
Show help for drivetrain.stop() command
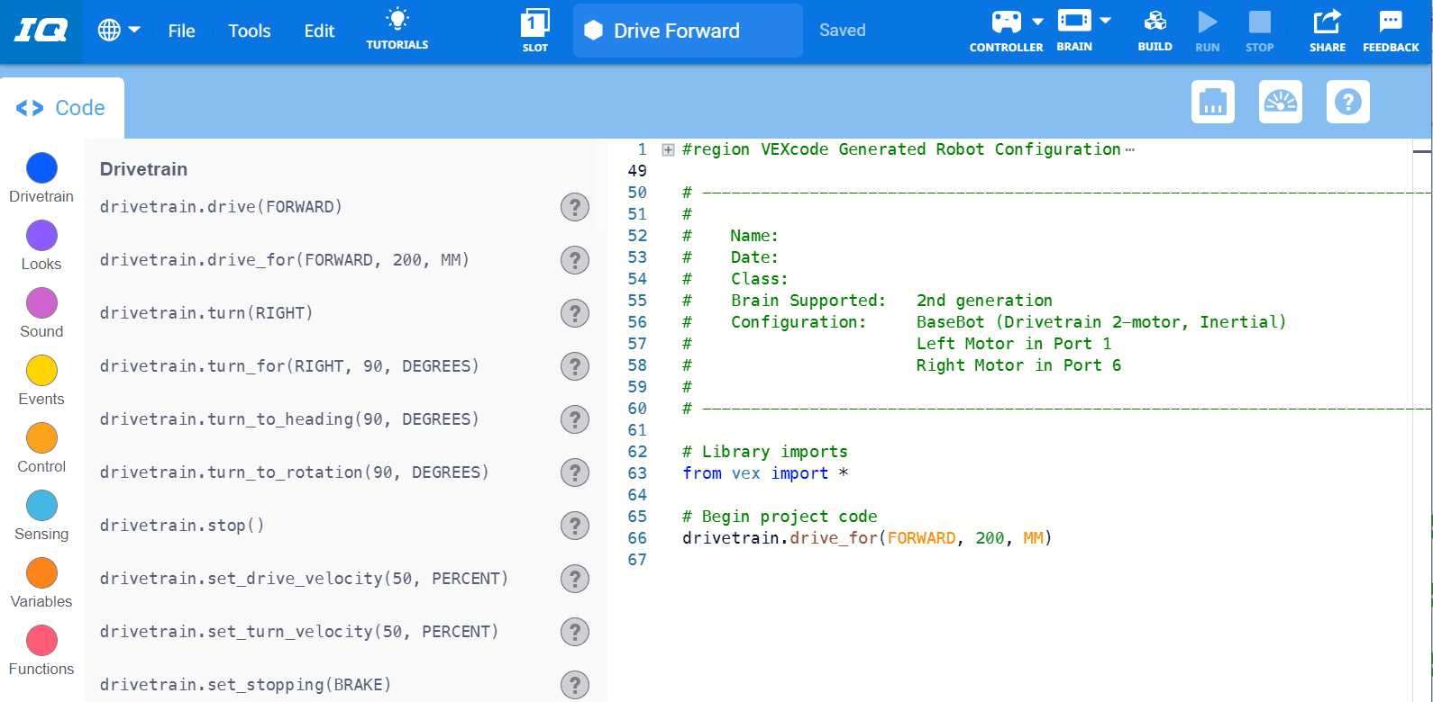575,526
